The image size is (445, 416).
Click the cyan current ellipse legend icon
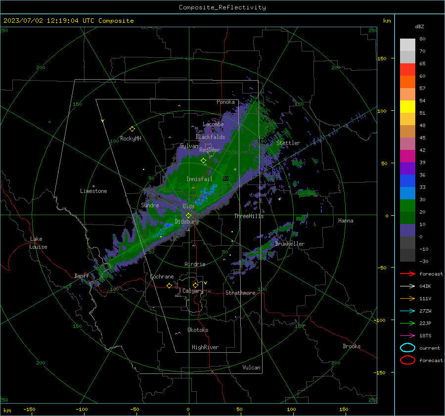[407, 348]
